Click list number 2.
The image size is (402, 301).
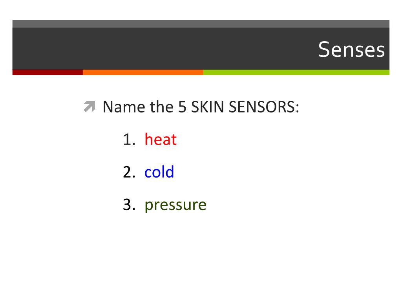(x=129, y=172)
